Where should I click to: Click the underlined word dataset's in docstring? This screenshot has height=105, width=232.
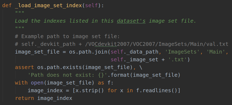pyautogui.click(x=131, y=21)
